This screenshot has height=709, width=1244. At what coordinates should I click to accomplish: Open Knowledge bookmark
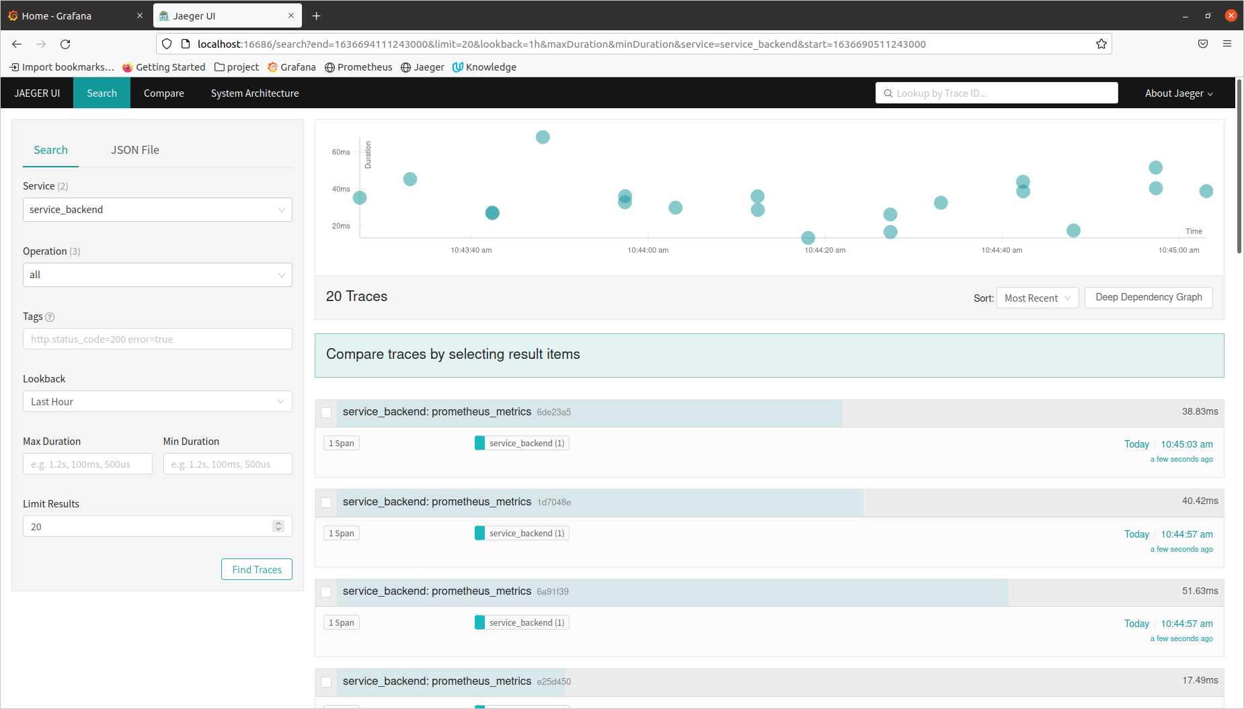(x=484, y=67)
